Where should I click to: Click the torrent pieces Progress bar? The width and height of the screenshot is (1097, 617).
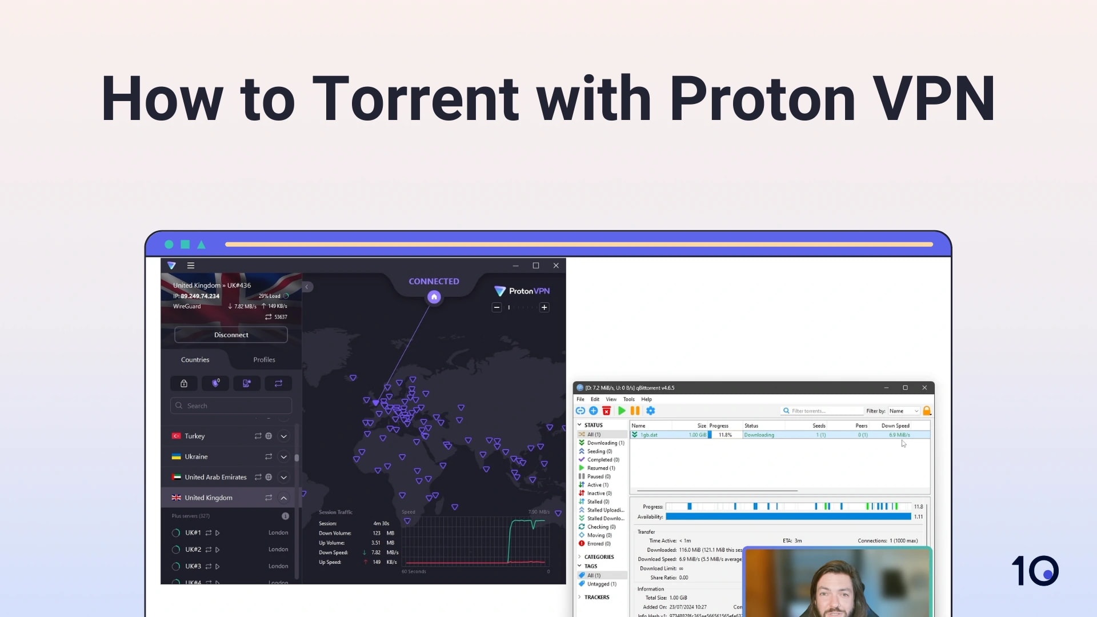788,507
